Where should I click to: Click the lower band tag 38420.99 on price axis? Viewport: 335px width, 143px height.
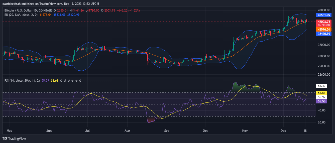click(x=324, y=34)
